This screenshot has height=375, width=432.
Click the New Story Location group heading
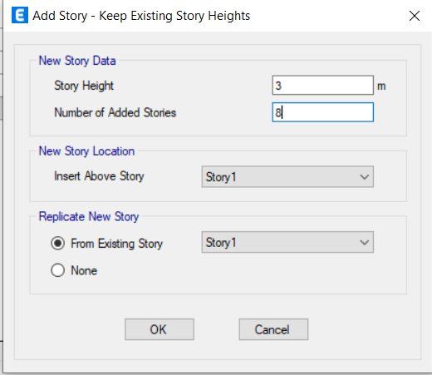pyautogui.click(x=86, y=151)
